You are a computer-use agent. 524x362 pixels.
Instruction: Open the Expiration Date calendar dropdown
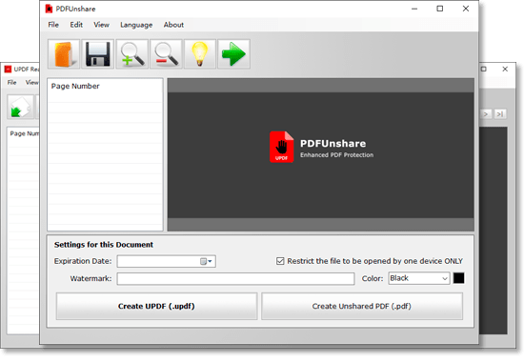click(206, 261)
